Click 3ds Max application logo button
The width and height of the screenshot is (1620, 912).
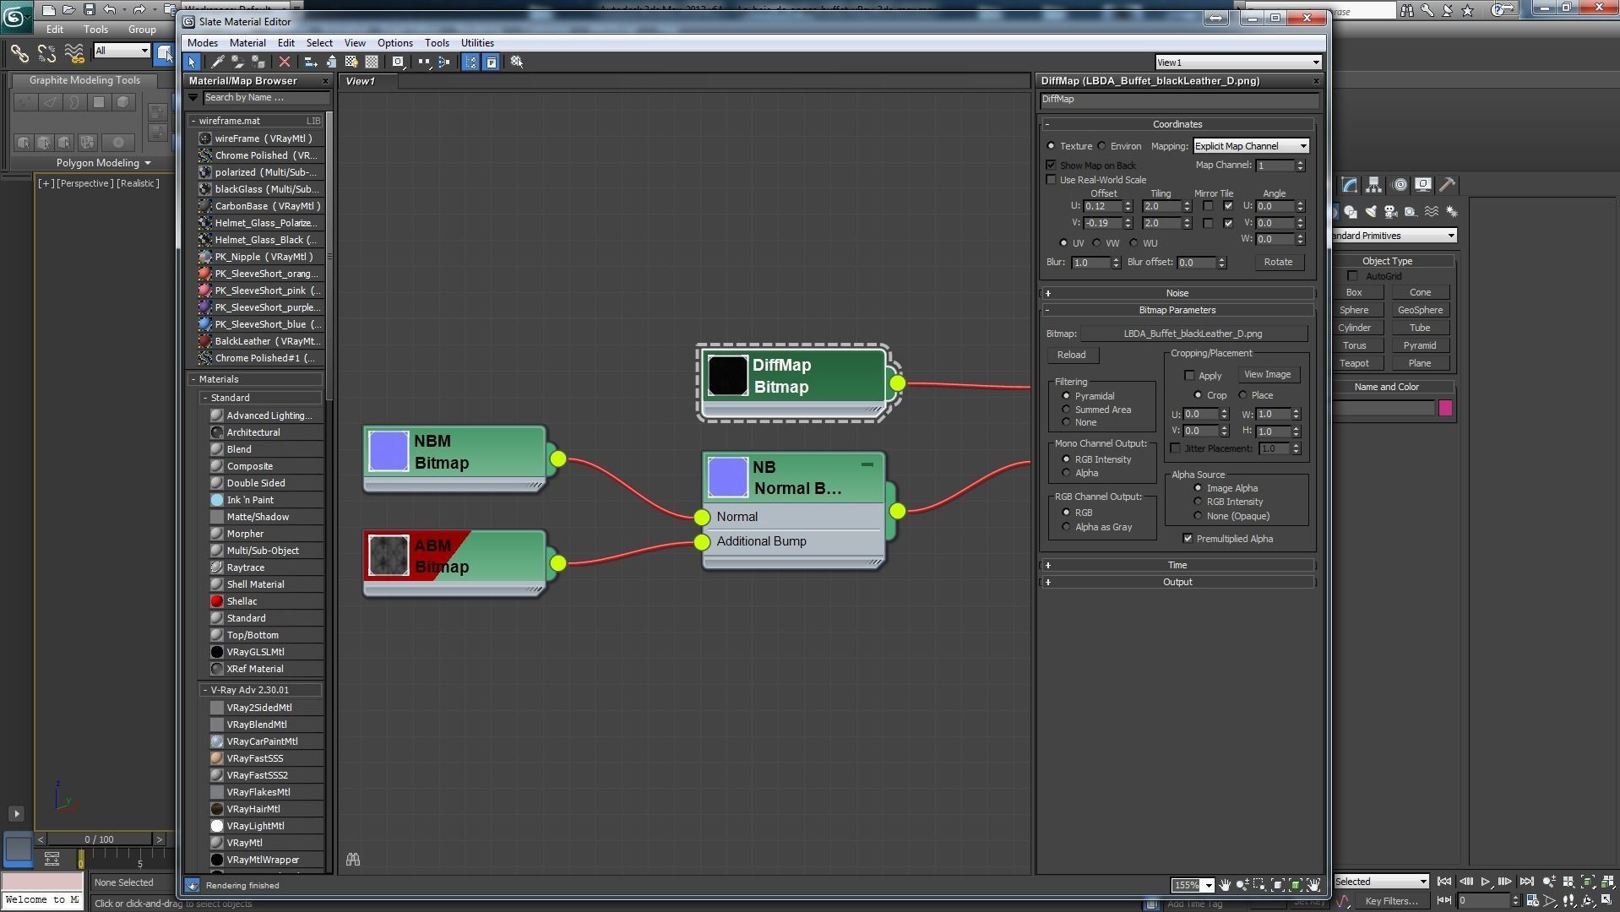tap(15, 17)
